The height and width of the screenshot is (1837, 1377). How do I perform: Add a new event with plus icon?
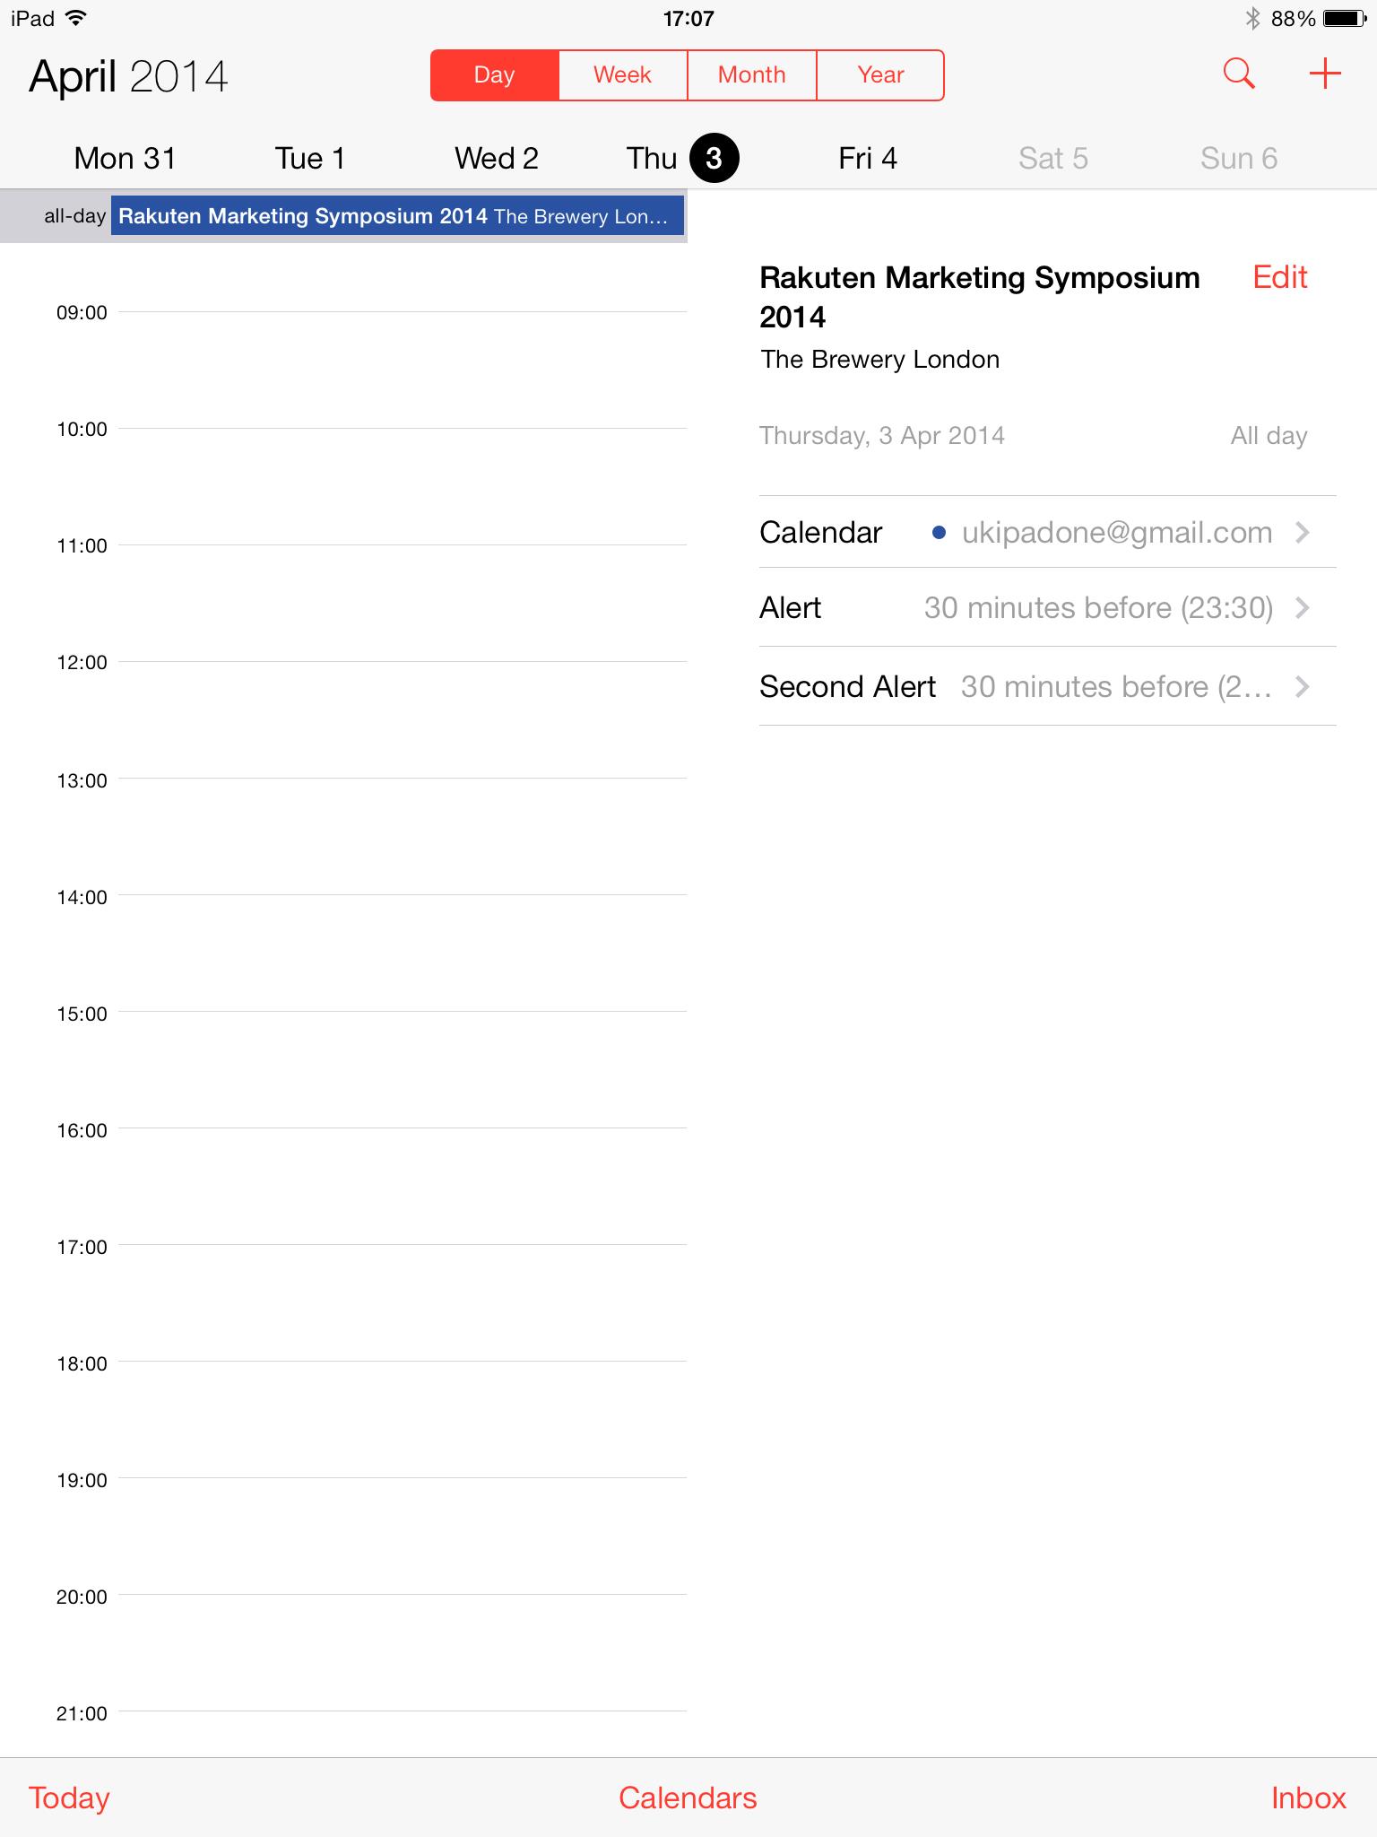pyautogui.click(x=1324, y=74)
